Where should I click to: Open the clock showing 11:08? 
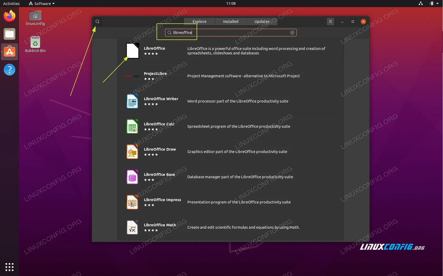pyautogui.click(x=231, y=3)
